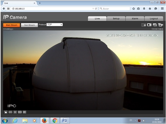Screen dimensions: 166x124
Task: Open Google Chrome from the taskbar
Action: [x=55, y=121]
